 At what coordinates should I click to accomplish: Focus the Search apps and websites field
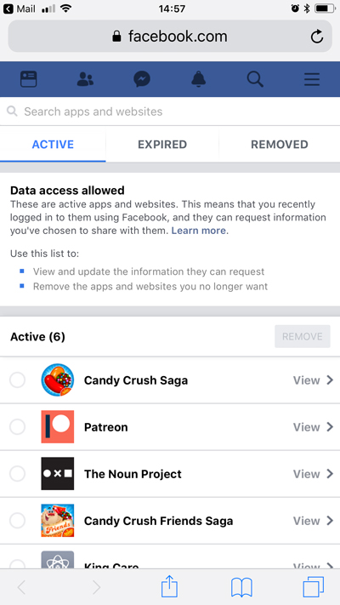tap(170, 111)
